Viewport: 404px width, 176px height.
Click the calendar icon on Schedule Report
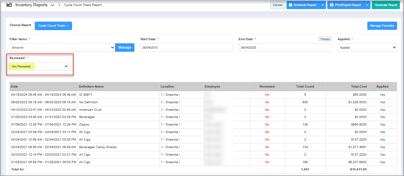(291, 5)
